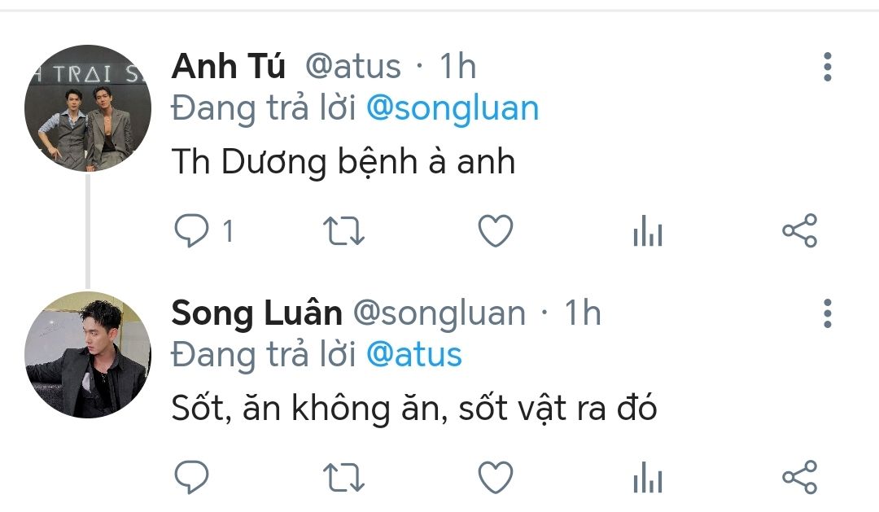Screen dimensions: 879x512
Task: Go to Anh Tú's profile by name
Action: tap(229, 67)
